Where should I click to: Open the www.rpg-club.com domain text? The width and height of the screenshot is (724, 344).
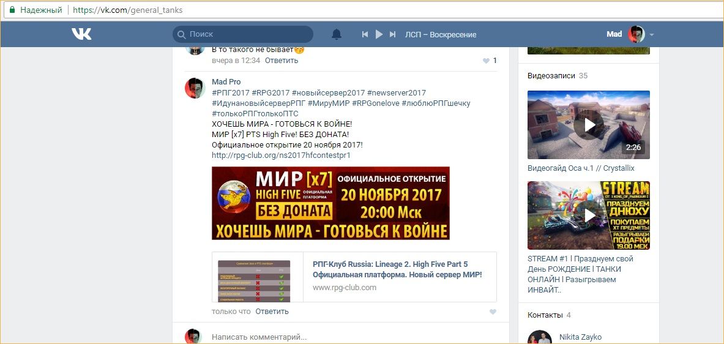point(345,288)
